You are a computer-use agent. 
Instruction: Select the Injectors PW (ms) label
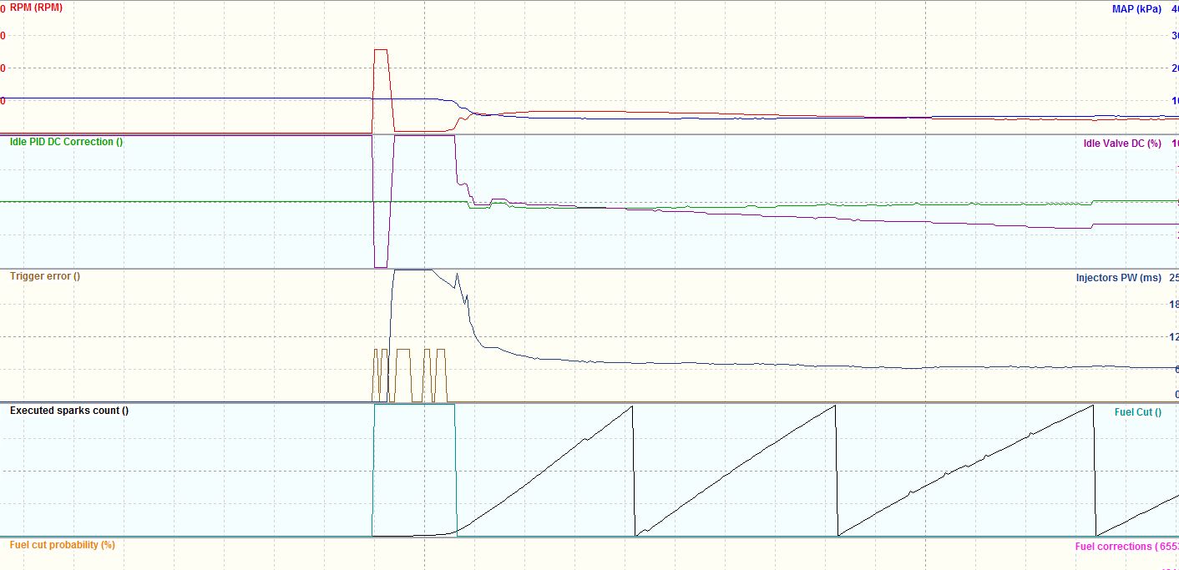(1118, 277)
